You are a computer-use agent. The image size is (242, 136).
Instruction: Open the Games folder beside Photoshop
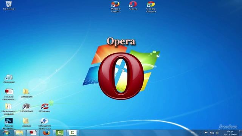coord(26,122)
